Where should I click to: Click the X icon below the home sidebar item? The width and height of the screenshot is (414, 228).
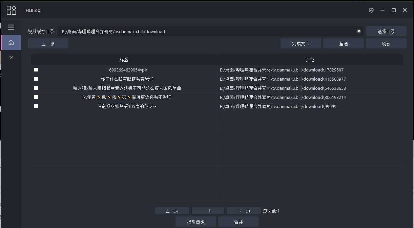click(11, 57)
